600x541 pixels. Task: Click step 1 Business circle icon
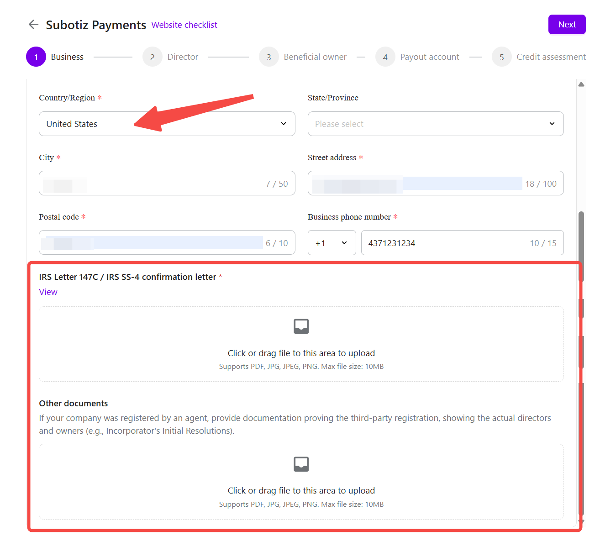(x=36, y=57)
